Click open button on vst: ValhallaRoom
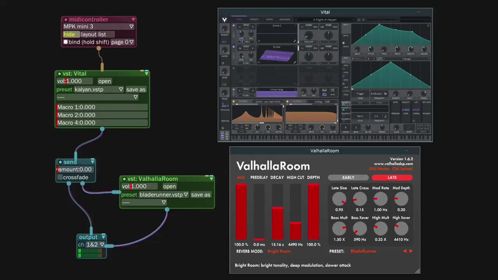 169,187
